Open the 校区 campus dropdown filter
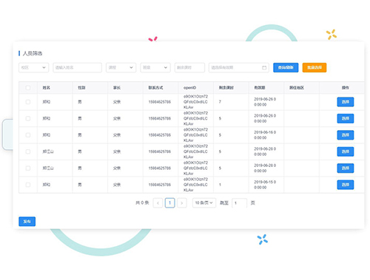The image size is (370, 280). 33,67
